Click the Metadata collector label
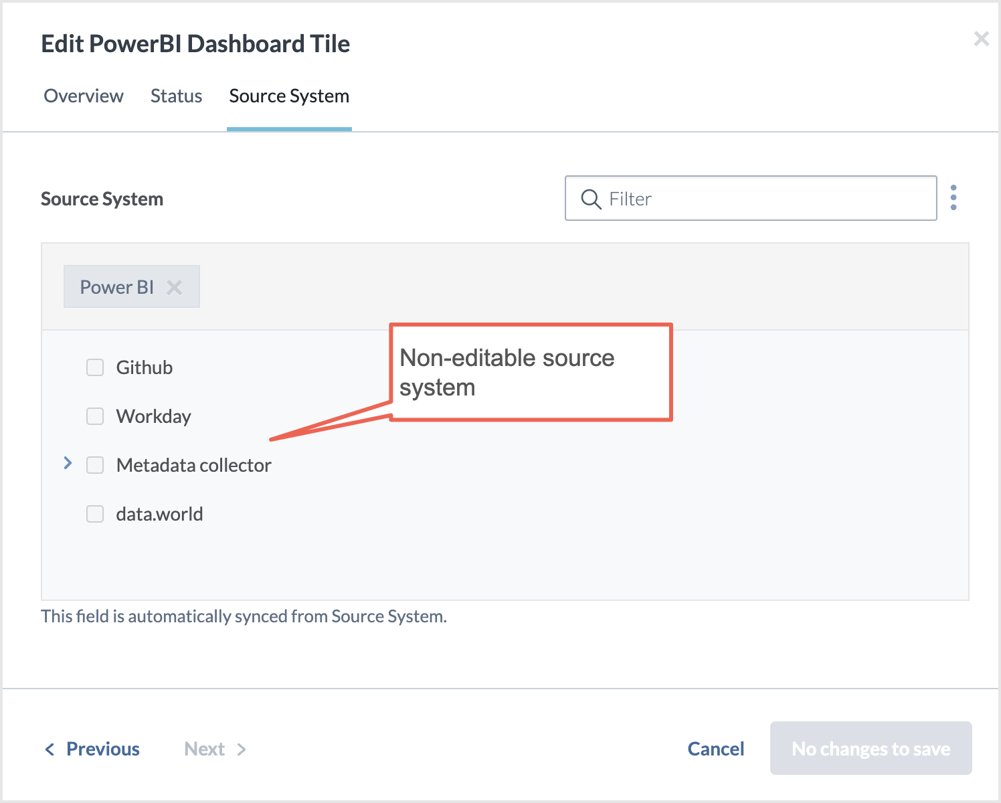Image resolution: width=1001 pixels, height=803 pixels. coord(194,465)
